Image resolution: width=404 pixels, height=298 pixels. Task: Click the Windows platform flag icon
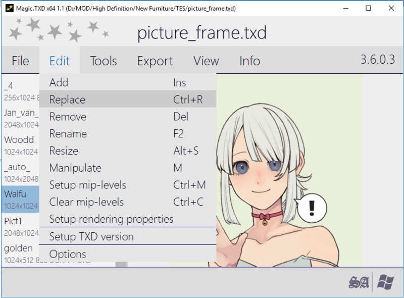click(385, 282)
